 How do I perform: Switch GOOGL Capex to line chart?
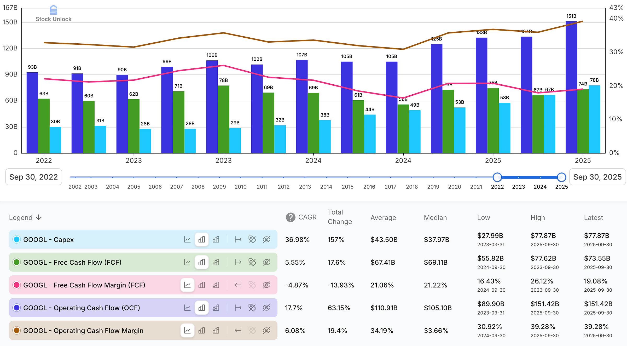[187, 239]
